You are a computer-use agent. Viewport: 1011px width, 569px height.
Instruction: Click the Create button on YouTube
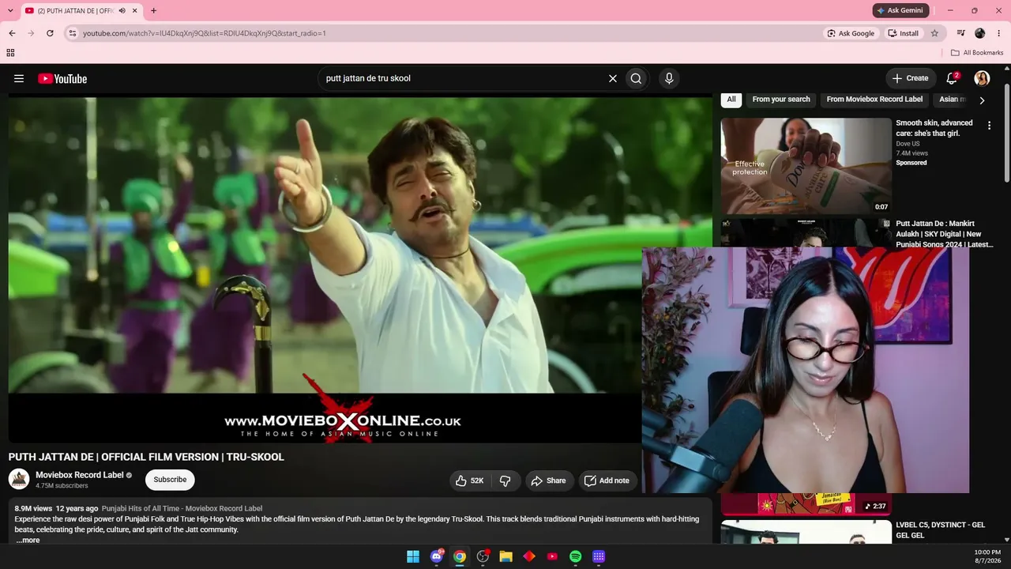[x=910, y=78]
